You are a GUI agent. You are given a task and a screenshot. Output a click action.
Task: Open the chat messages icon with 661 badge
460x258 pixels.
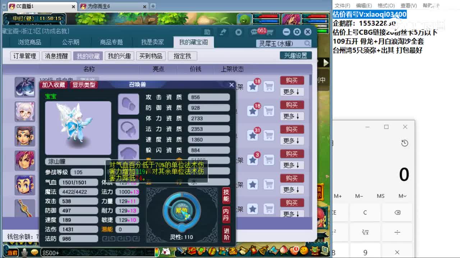click(x=254, y=32)
